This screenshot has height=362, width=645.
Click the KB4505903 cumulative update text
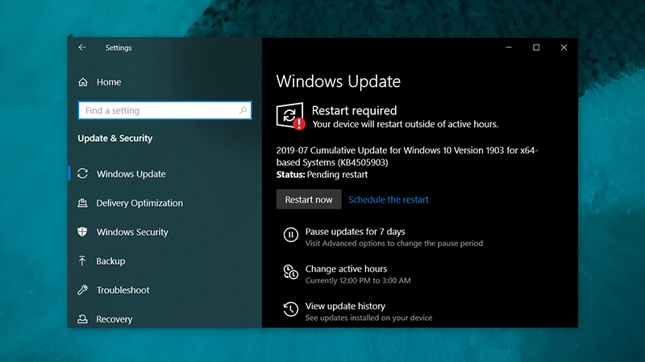tap(407, 156)
